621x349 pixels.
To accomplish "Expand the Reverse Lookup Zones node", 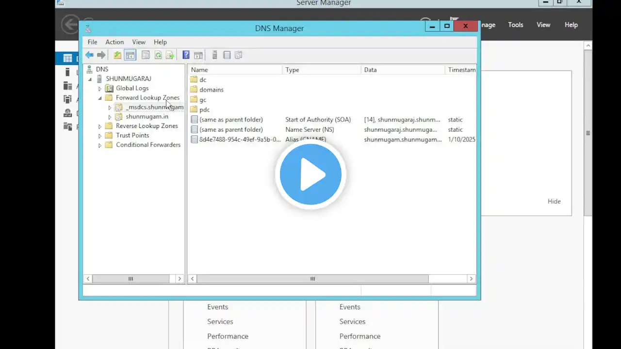I will point(100,127).
